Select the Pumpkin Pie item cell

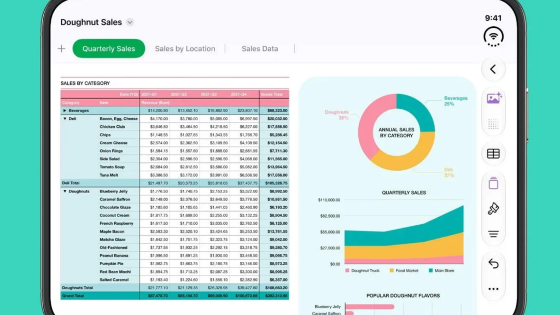pyautogui.click(x=119, y=264)
